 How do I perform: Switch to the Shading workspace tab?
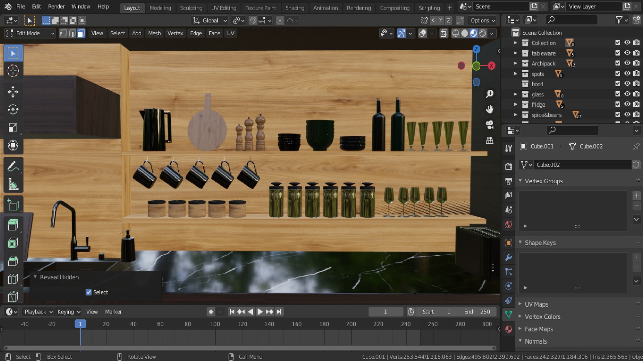tap(295, 8)
